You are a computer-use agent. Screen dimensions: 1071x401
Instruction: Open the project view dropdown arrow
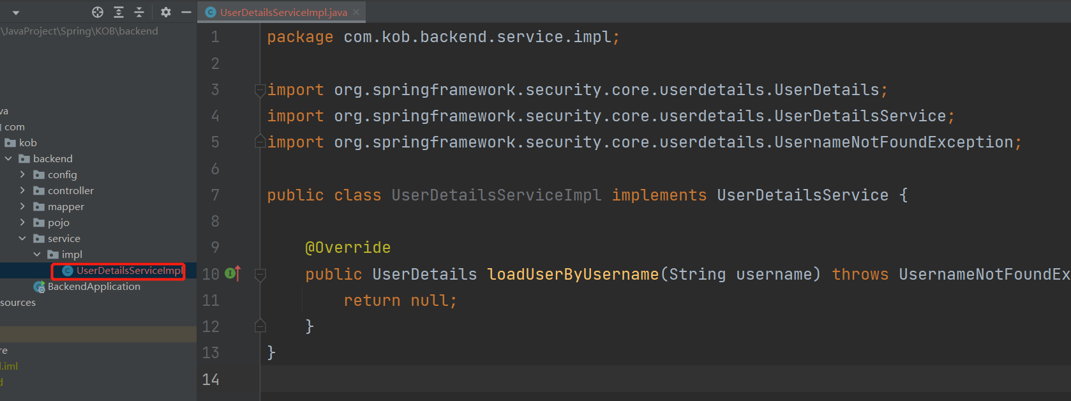(16, 13)
